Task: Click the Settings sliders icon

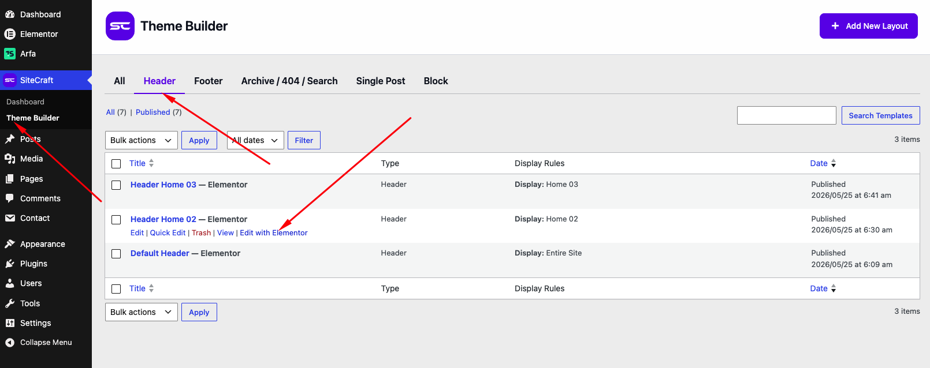Action: click(10, 323)
